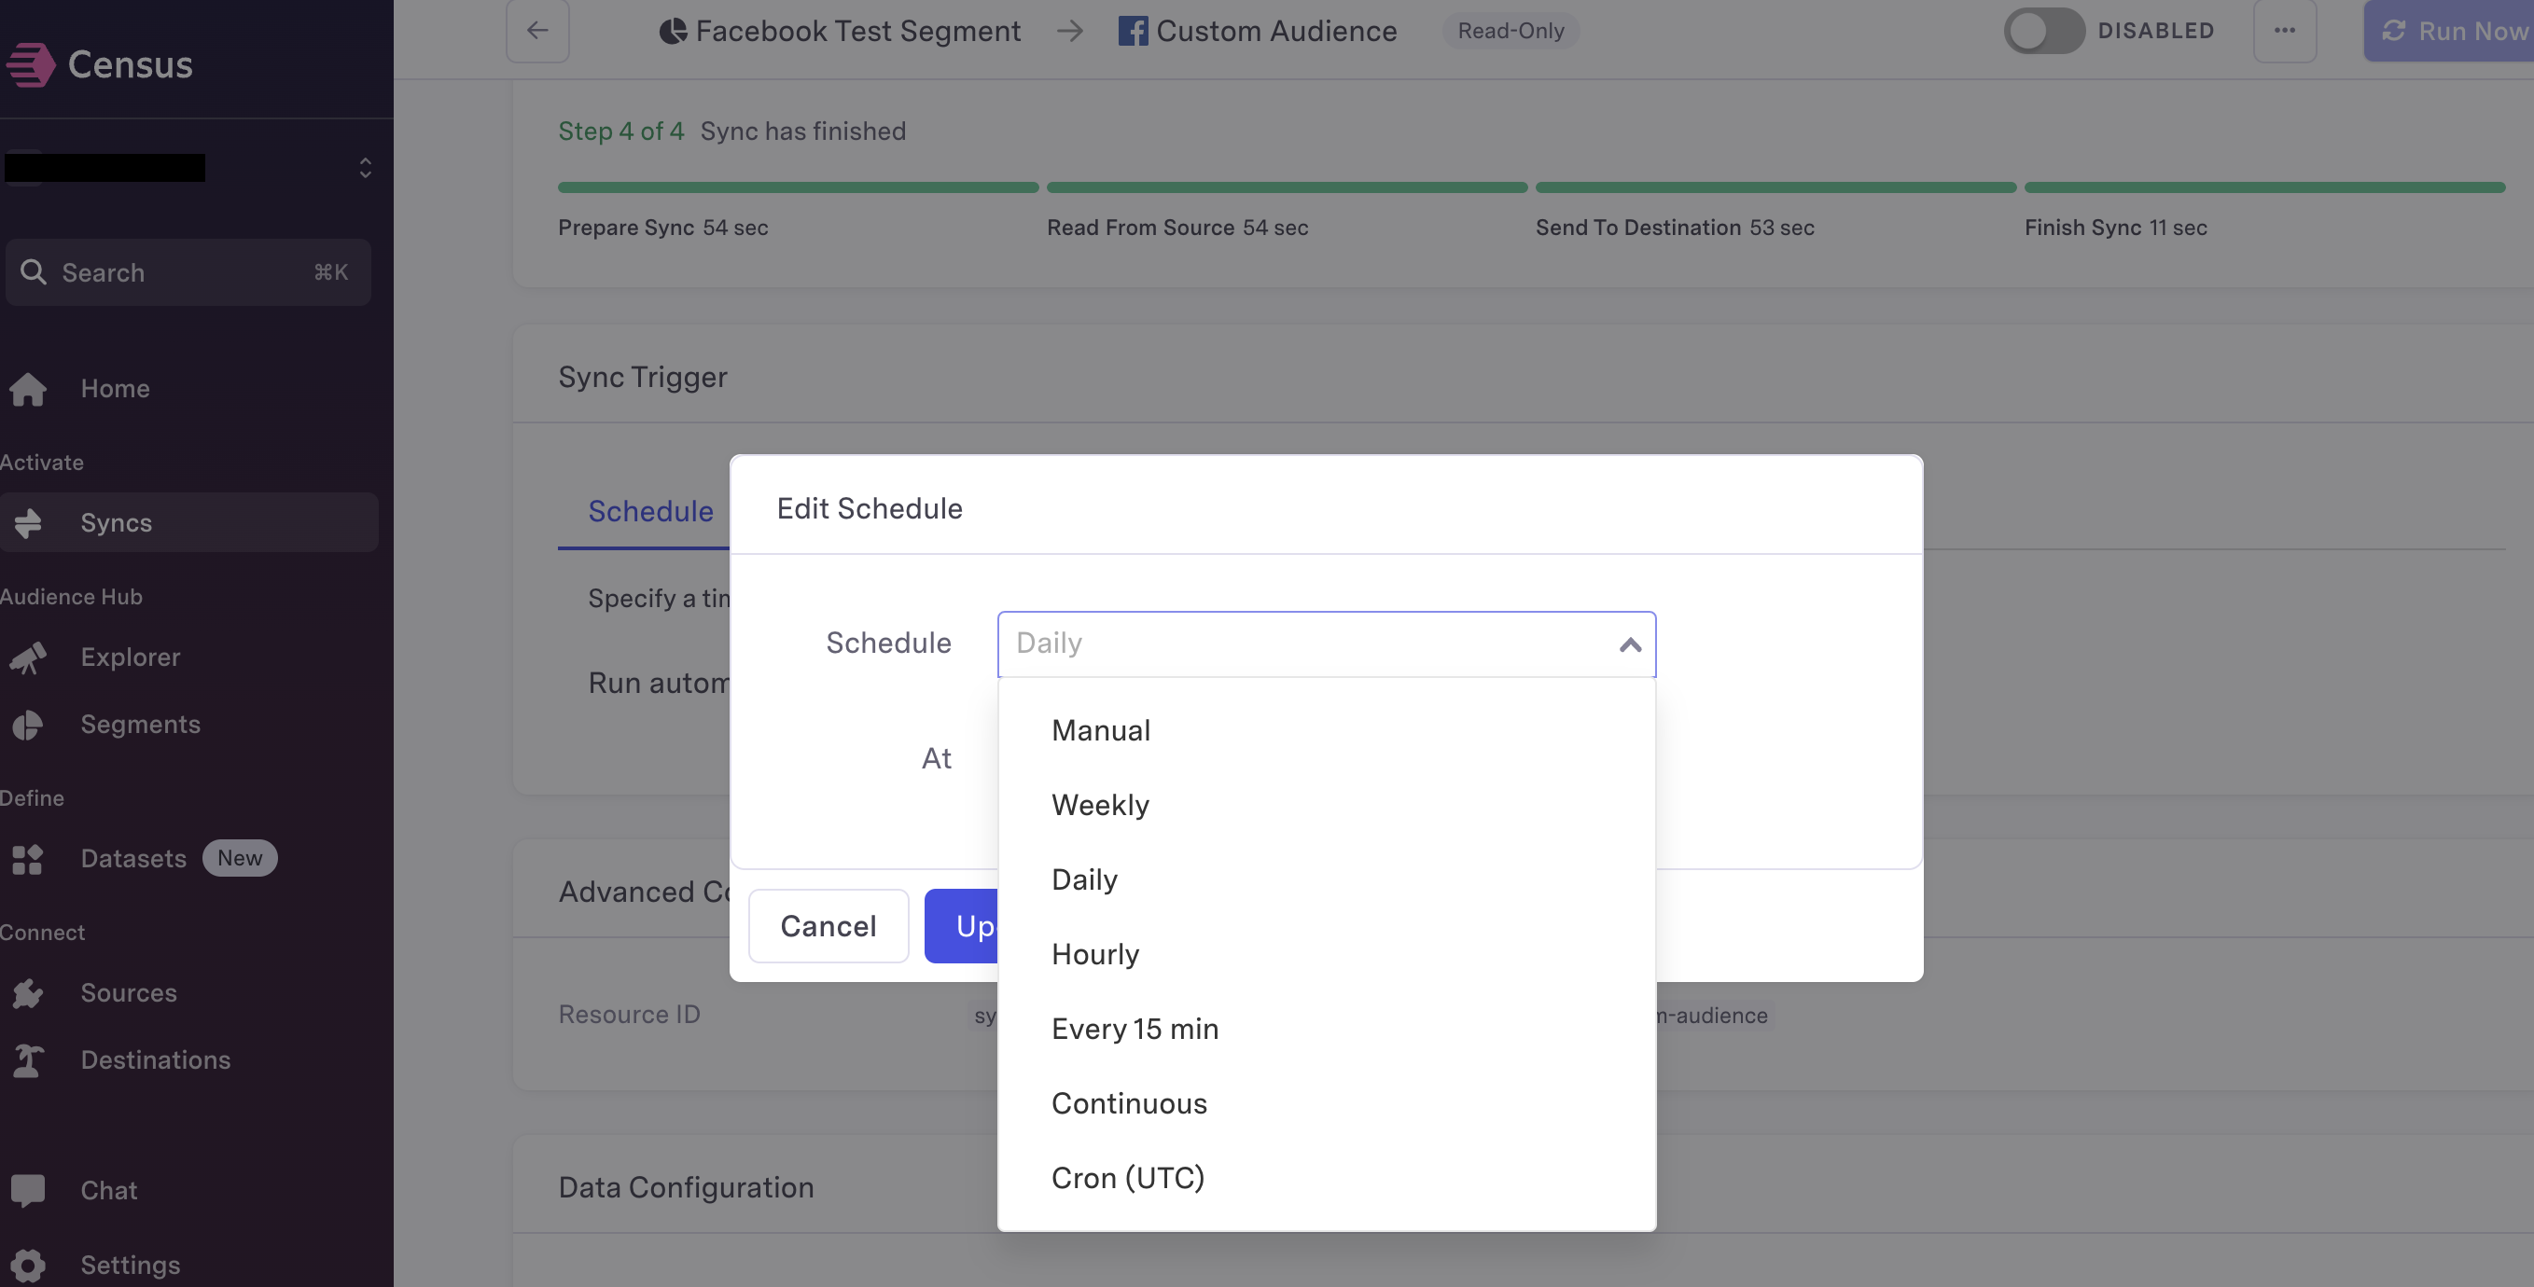
Task: Click 'Finish Sync 11 sec' label
Action: pos(2115,228)
